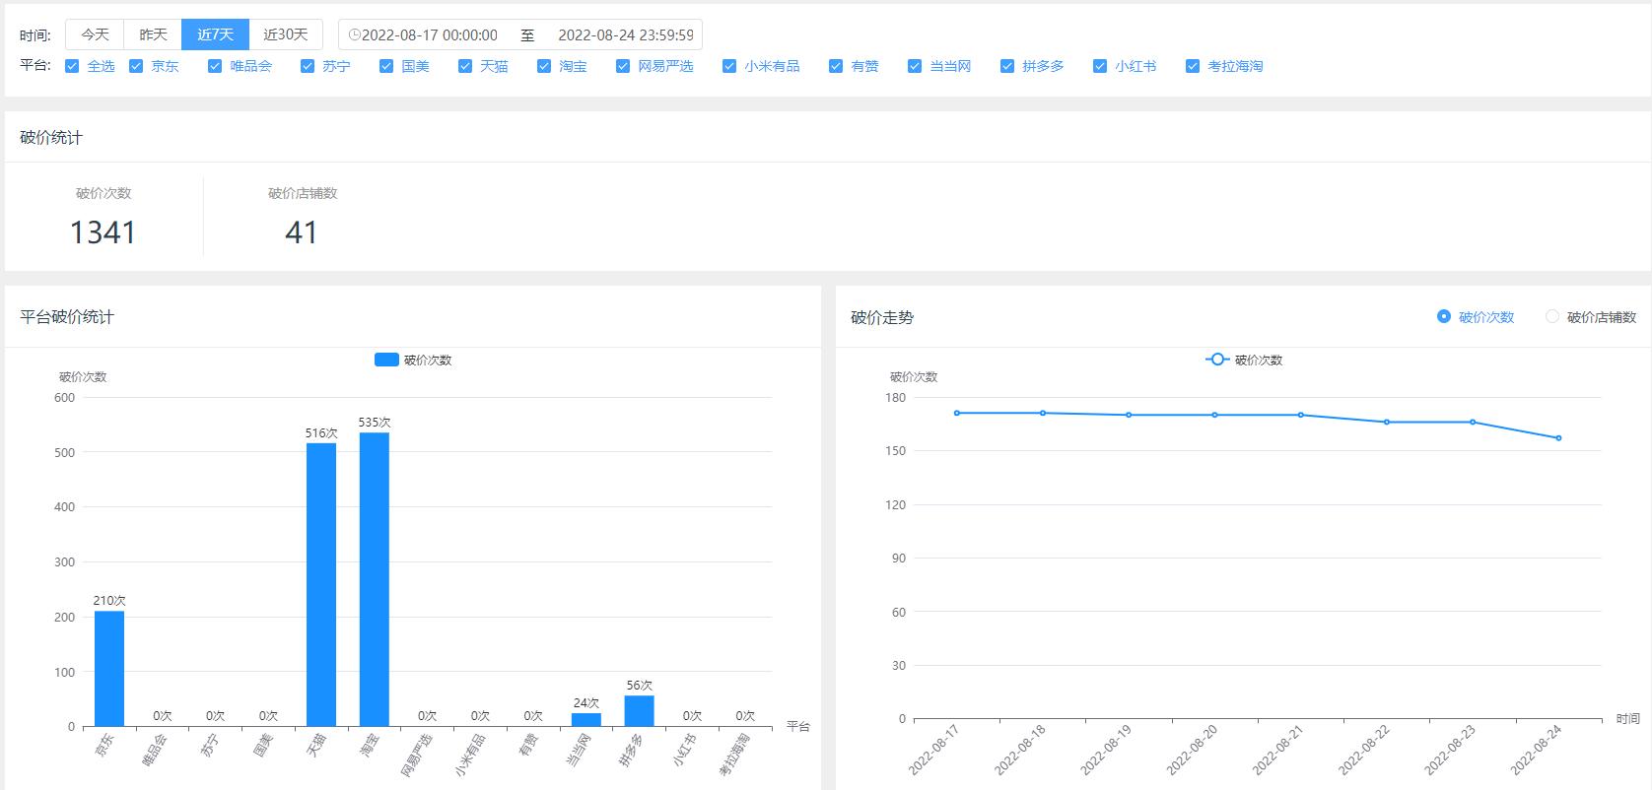
Task: Choose the 近7天 time range
Action: (x=215, y=34)
